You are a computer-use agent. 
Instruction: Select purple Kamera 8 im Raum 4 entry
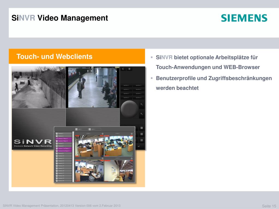(64, 151)
